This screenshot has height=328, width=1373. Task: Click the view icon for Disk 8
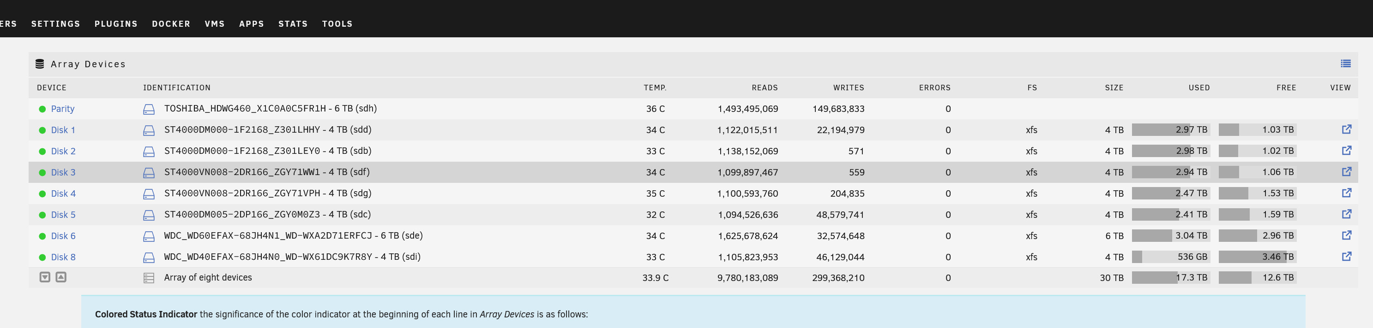[1346, 256]
